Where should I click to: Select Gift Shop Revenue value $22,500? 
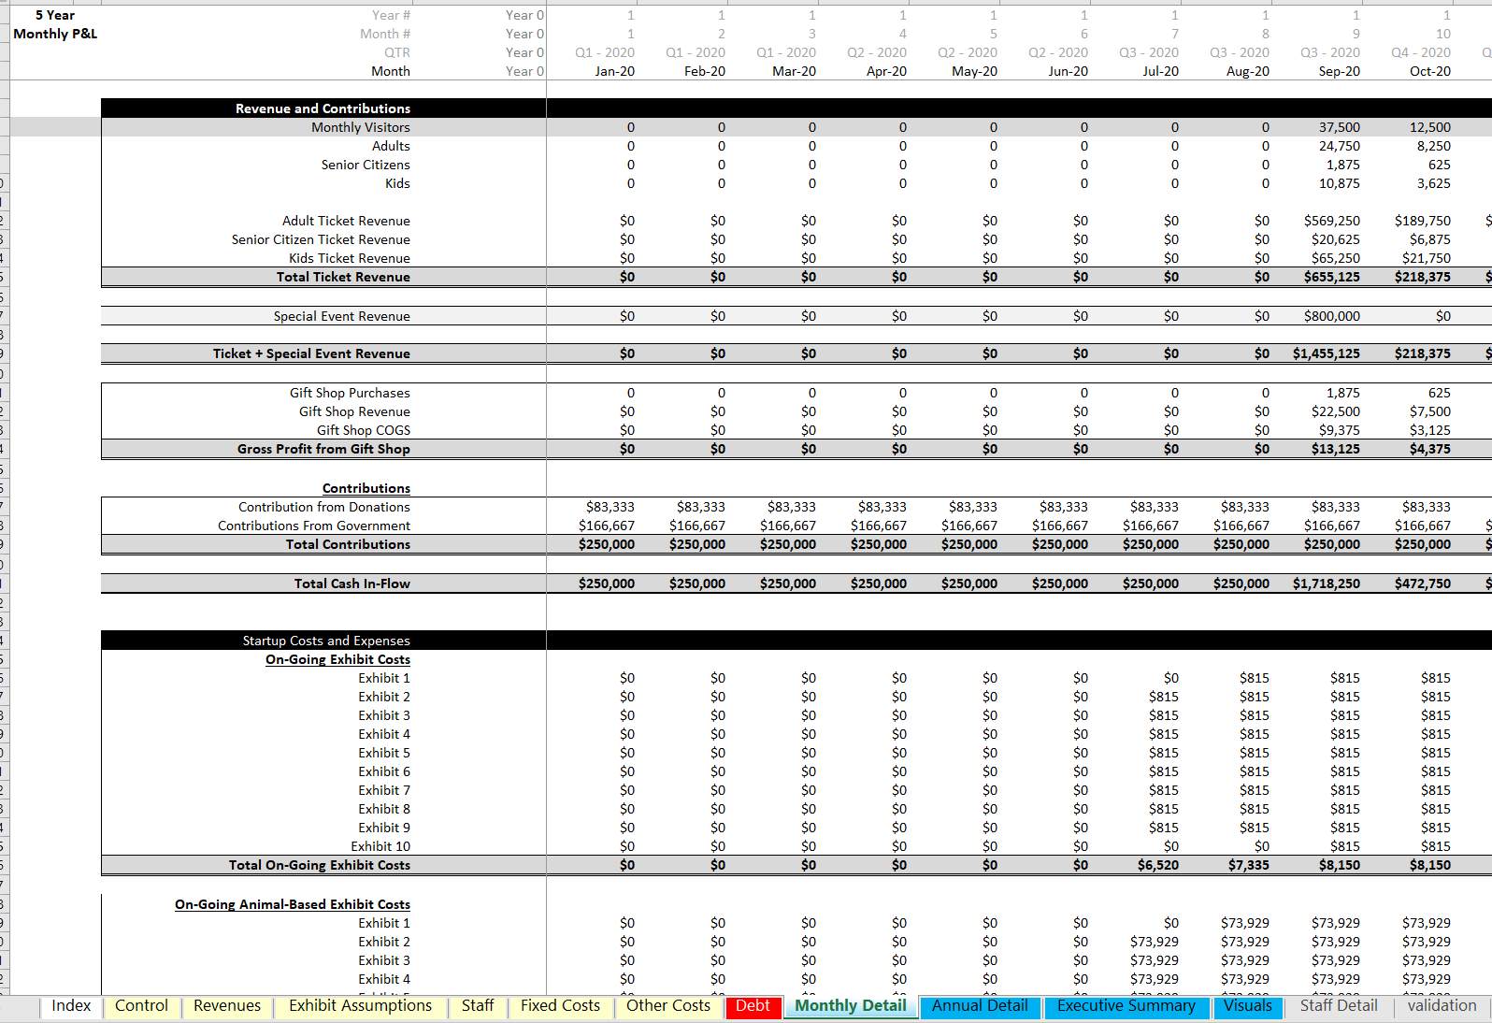point(1336,411)
